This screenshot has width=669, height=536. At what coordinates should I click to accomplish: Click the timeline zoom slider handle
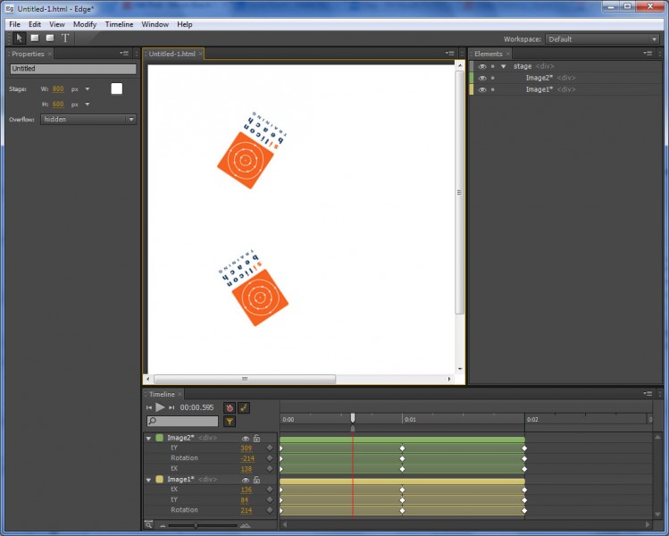196,525
